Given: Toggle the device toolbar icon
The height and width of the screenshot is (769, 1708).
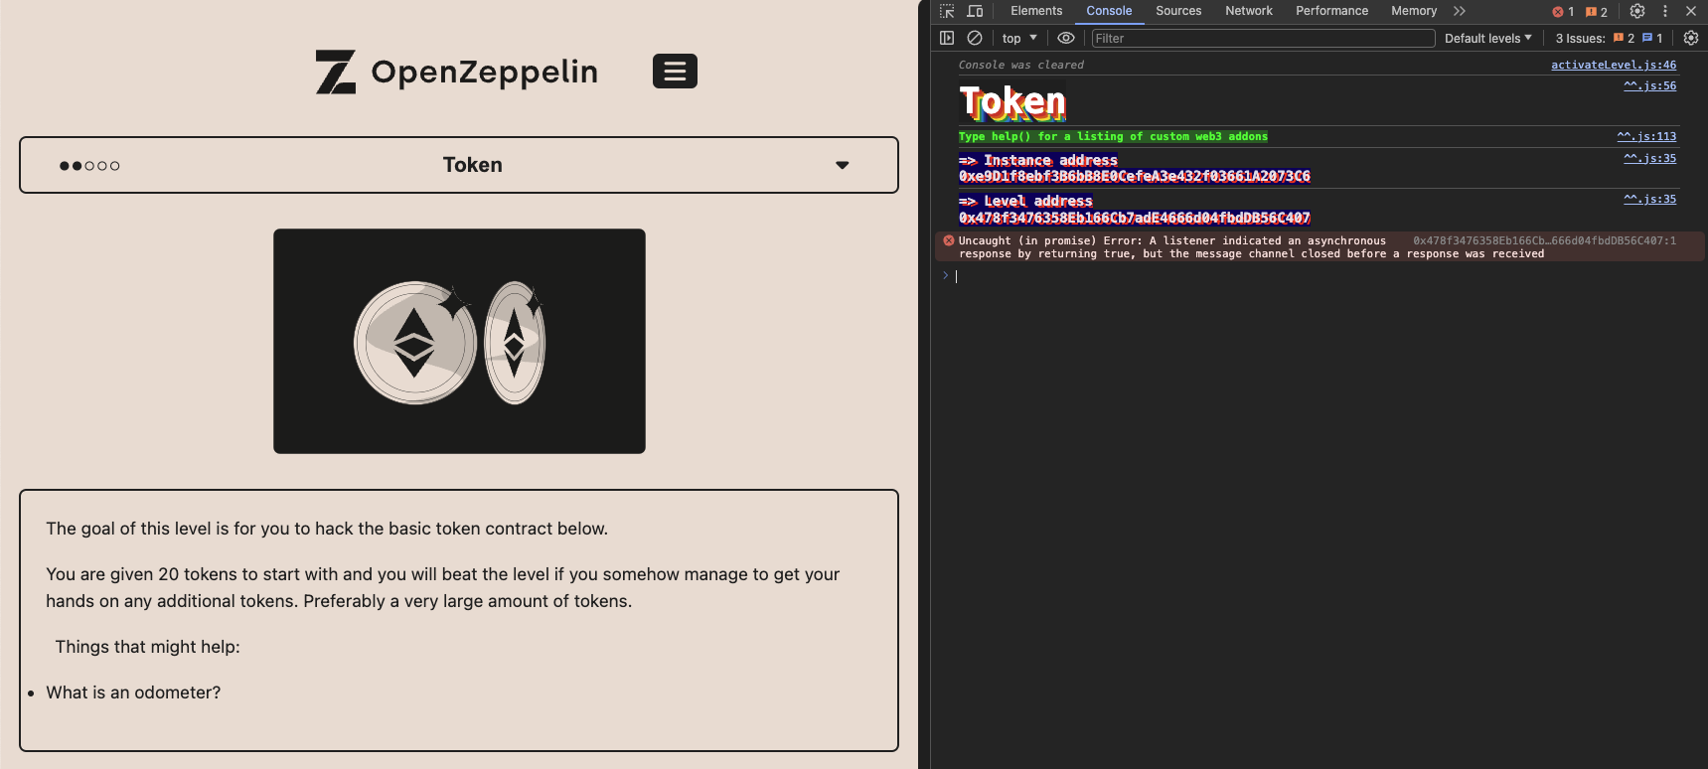Looking at the screenshot, I should [x=976, y=11].
